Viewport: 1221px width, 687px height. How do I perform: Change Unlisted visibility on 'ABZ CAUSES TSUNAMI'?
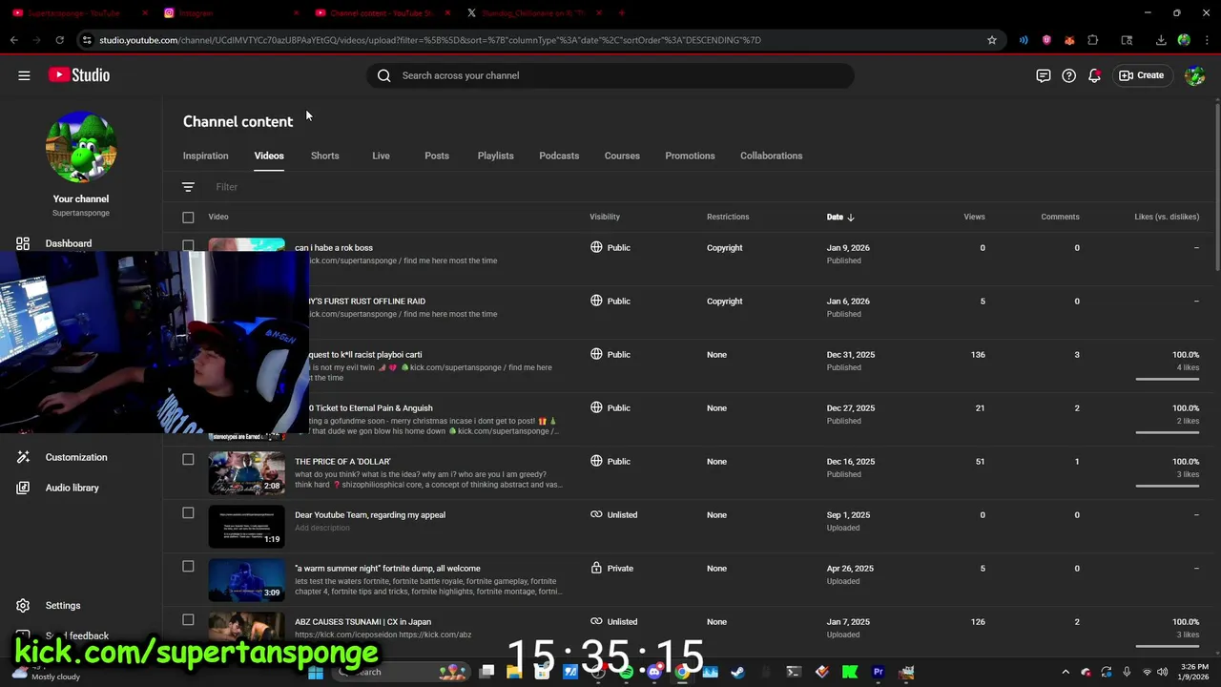613,621
